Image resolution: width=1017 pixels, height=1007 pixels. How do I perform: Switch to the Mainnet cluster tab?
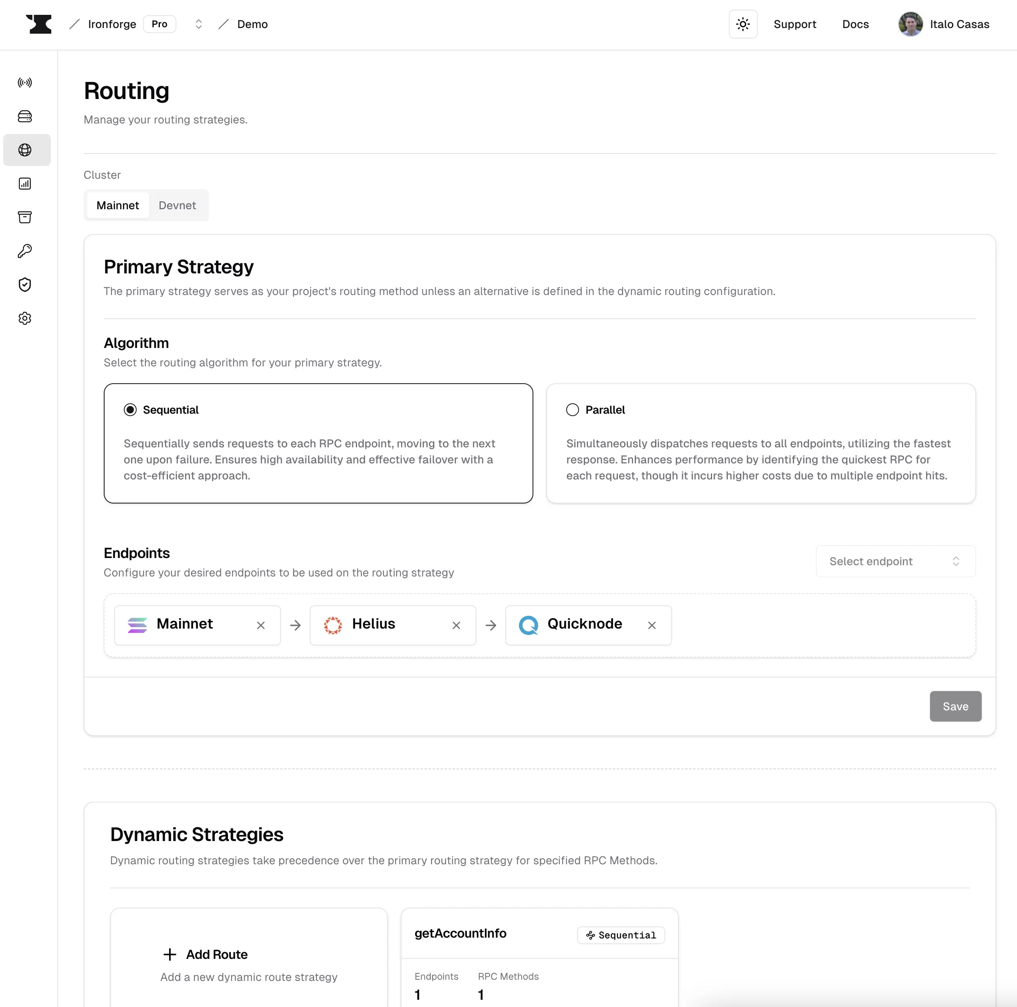click(x=117, y=205)
